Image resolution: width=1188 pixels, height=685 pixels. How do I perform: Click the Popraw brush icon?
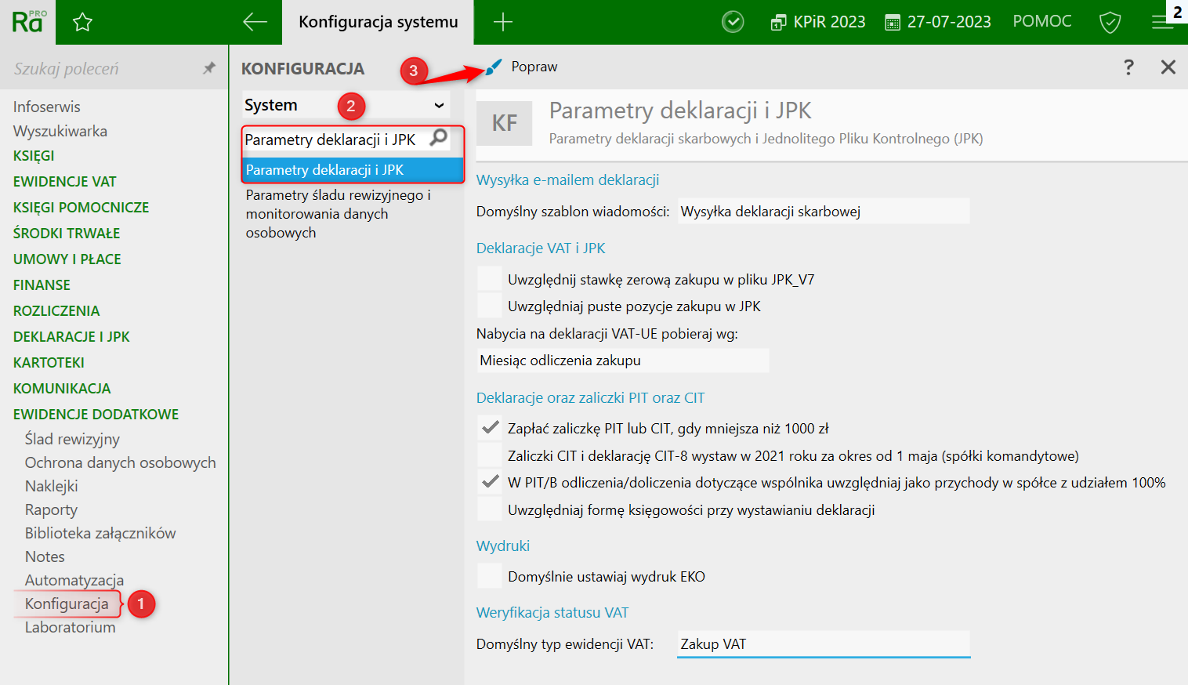coord(493,67)
